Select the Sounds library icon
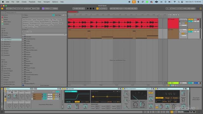Screen dimensions: 203x114 [2, 33]
